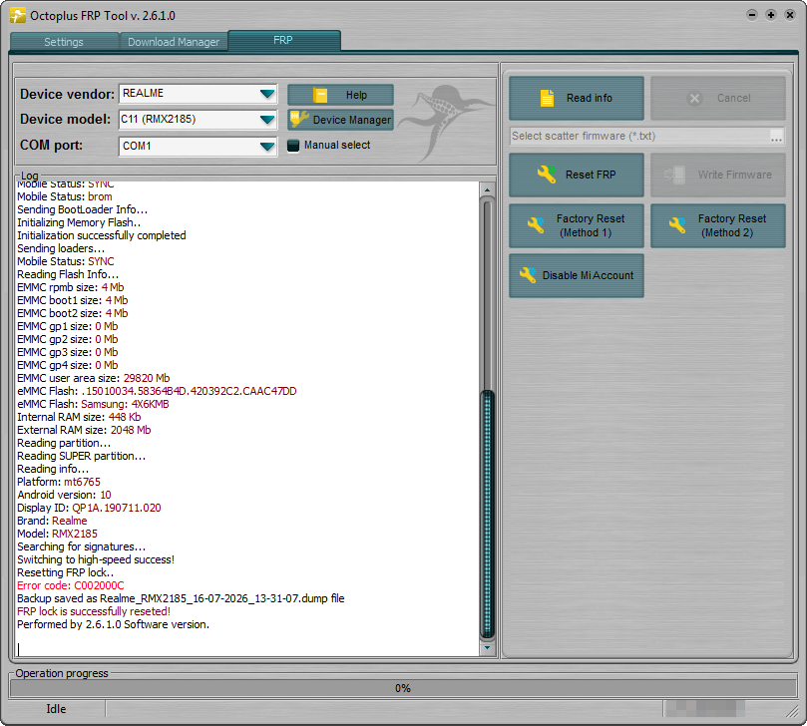Select the FRP tab
Viewport: 807px width, 726px height.
[x=283, y=40]
